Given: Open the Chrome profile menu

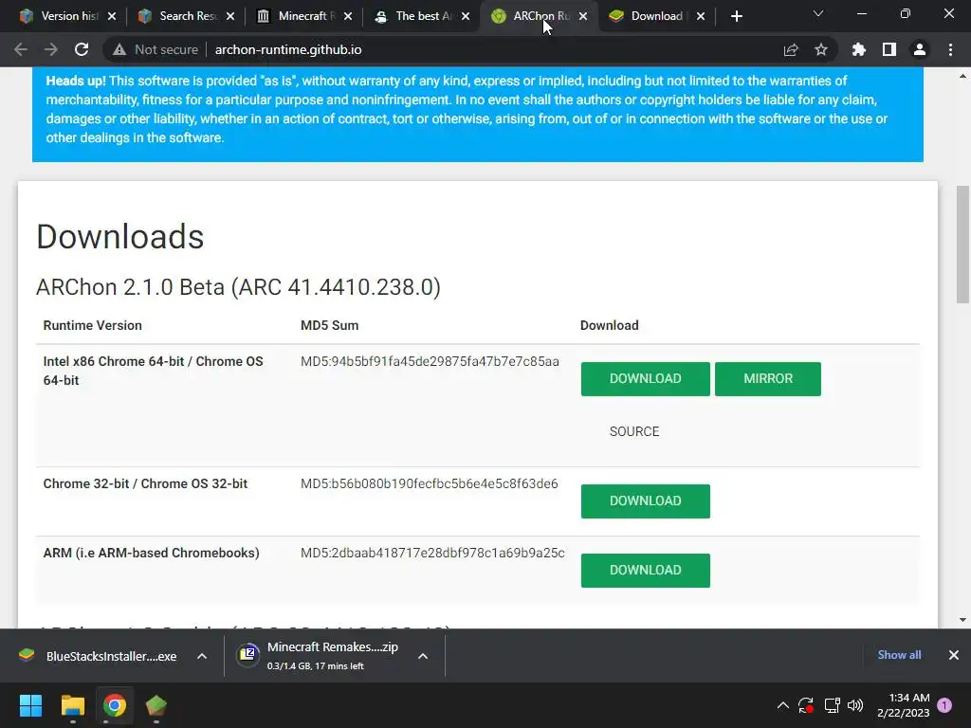Looking at the screenshot, I should coord(920,49).
